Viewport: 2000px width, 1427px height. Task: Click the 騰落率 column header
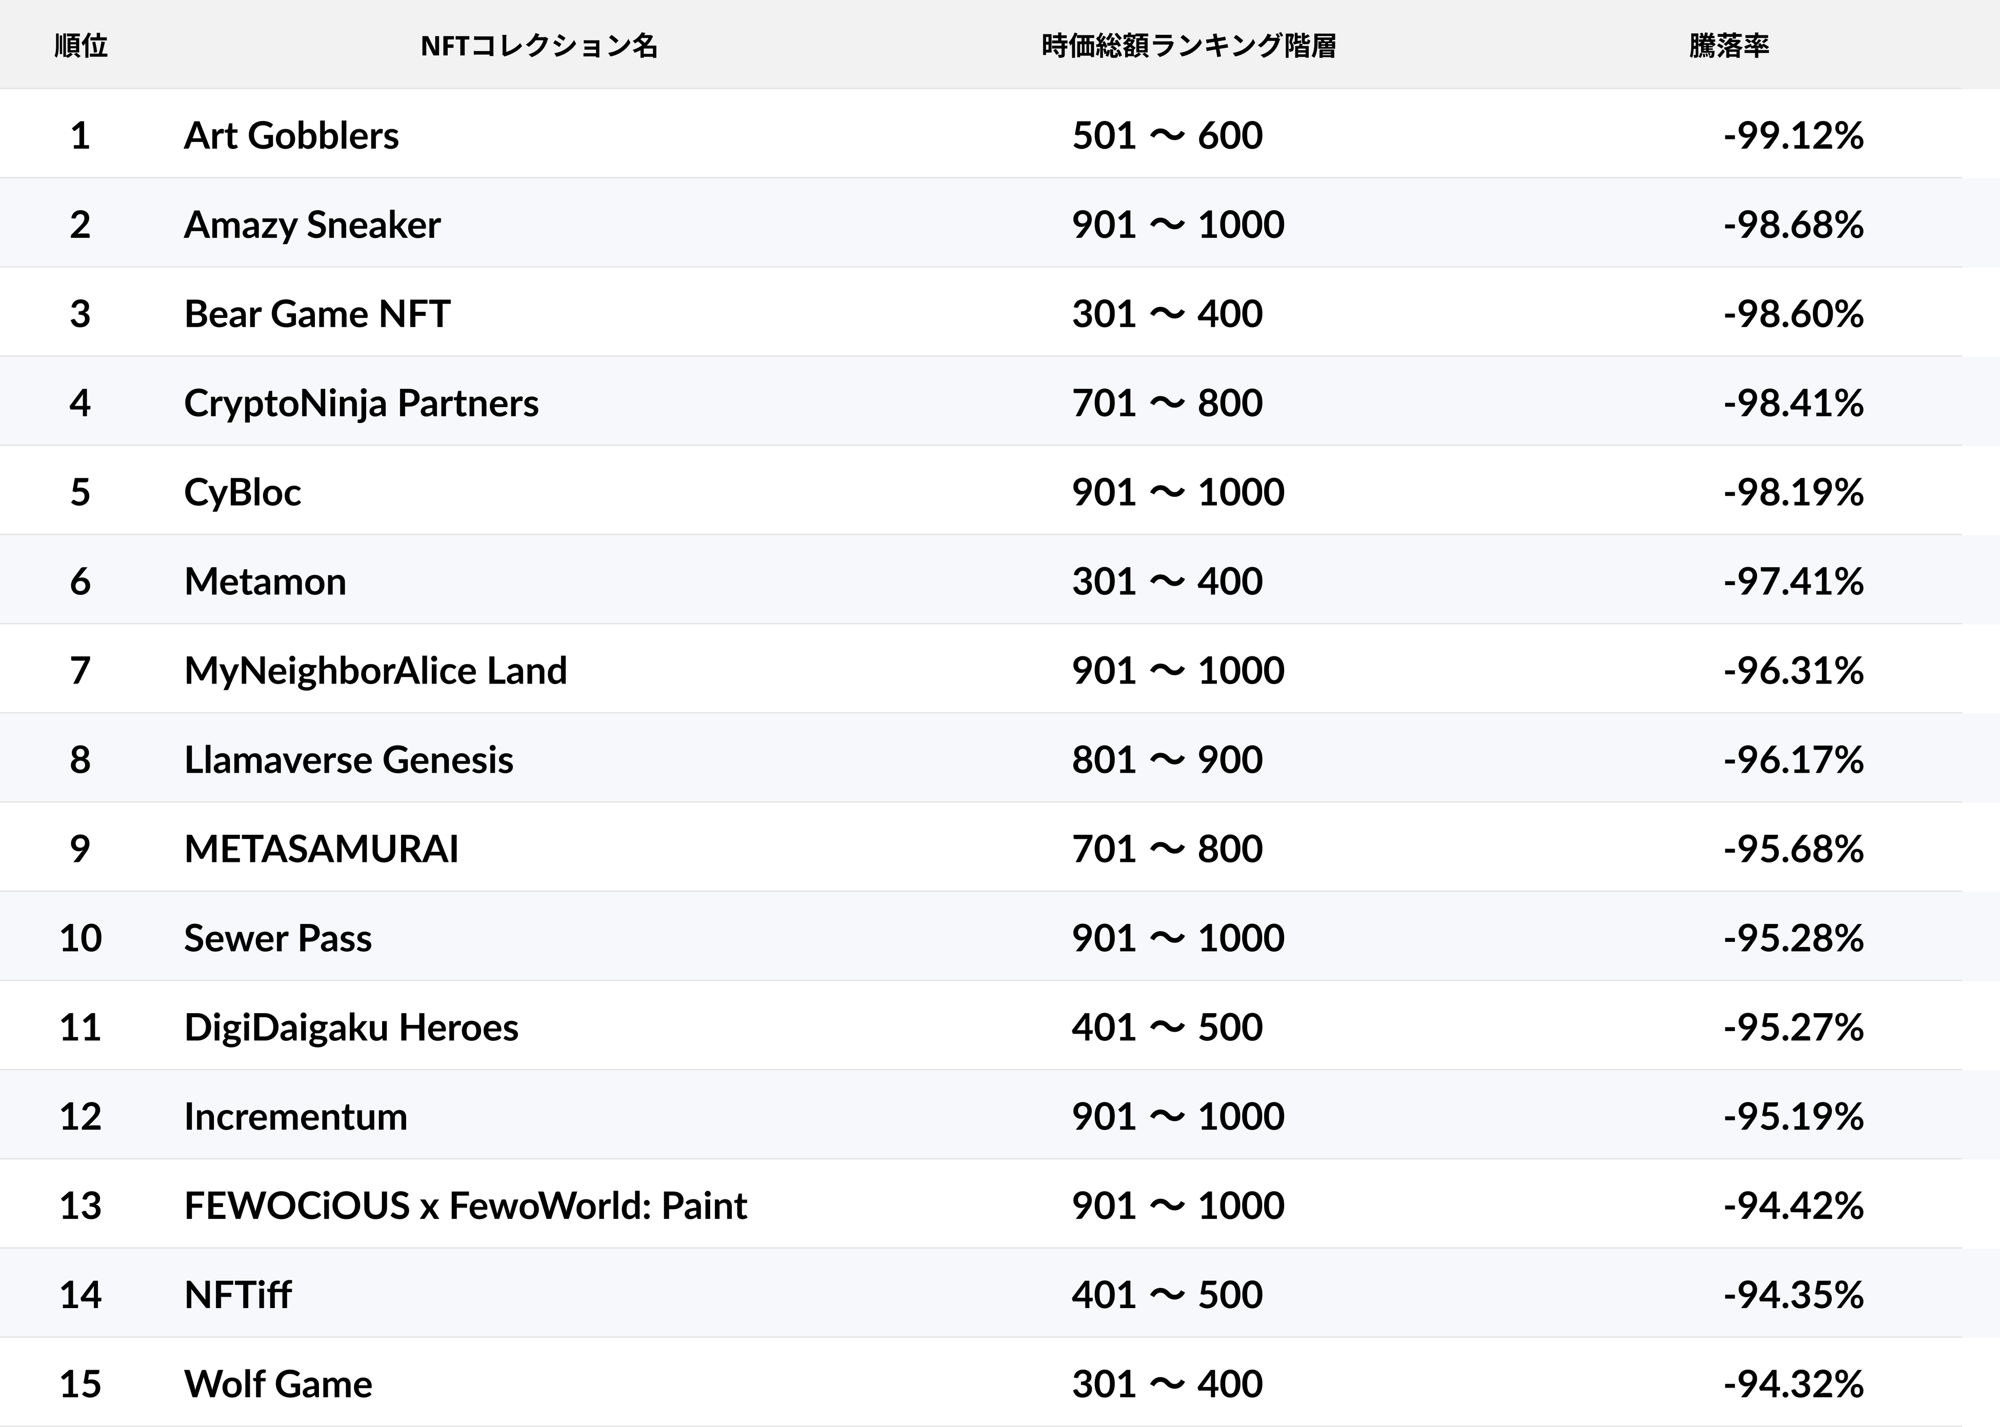1729,46
